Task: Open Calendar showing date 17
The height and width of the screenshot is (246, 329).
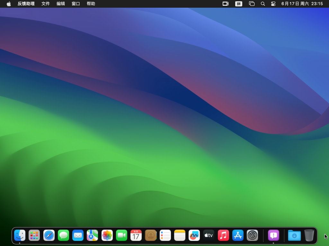Action: (x=136, y=235)
